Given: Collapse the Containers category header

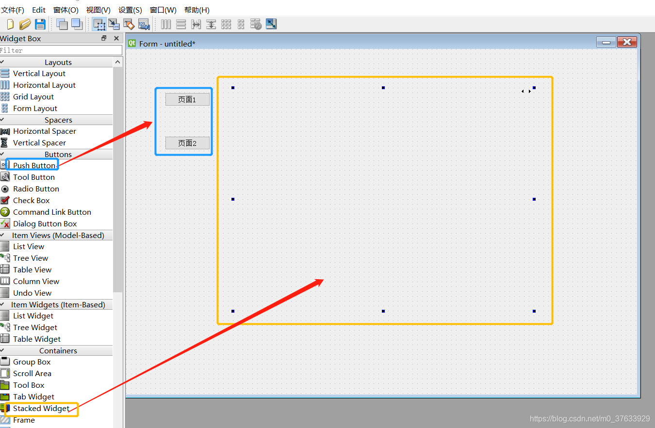Looking at the screenshot, I should click(x=56, y=350).
